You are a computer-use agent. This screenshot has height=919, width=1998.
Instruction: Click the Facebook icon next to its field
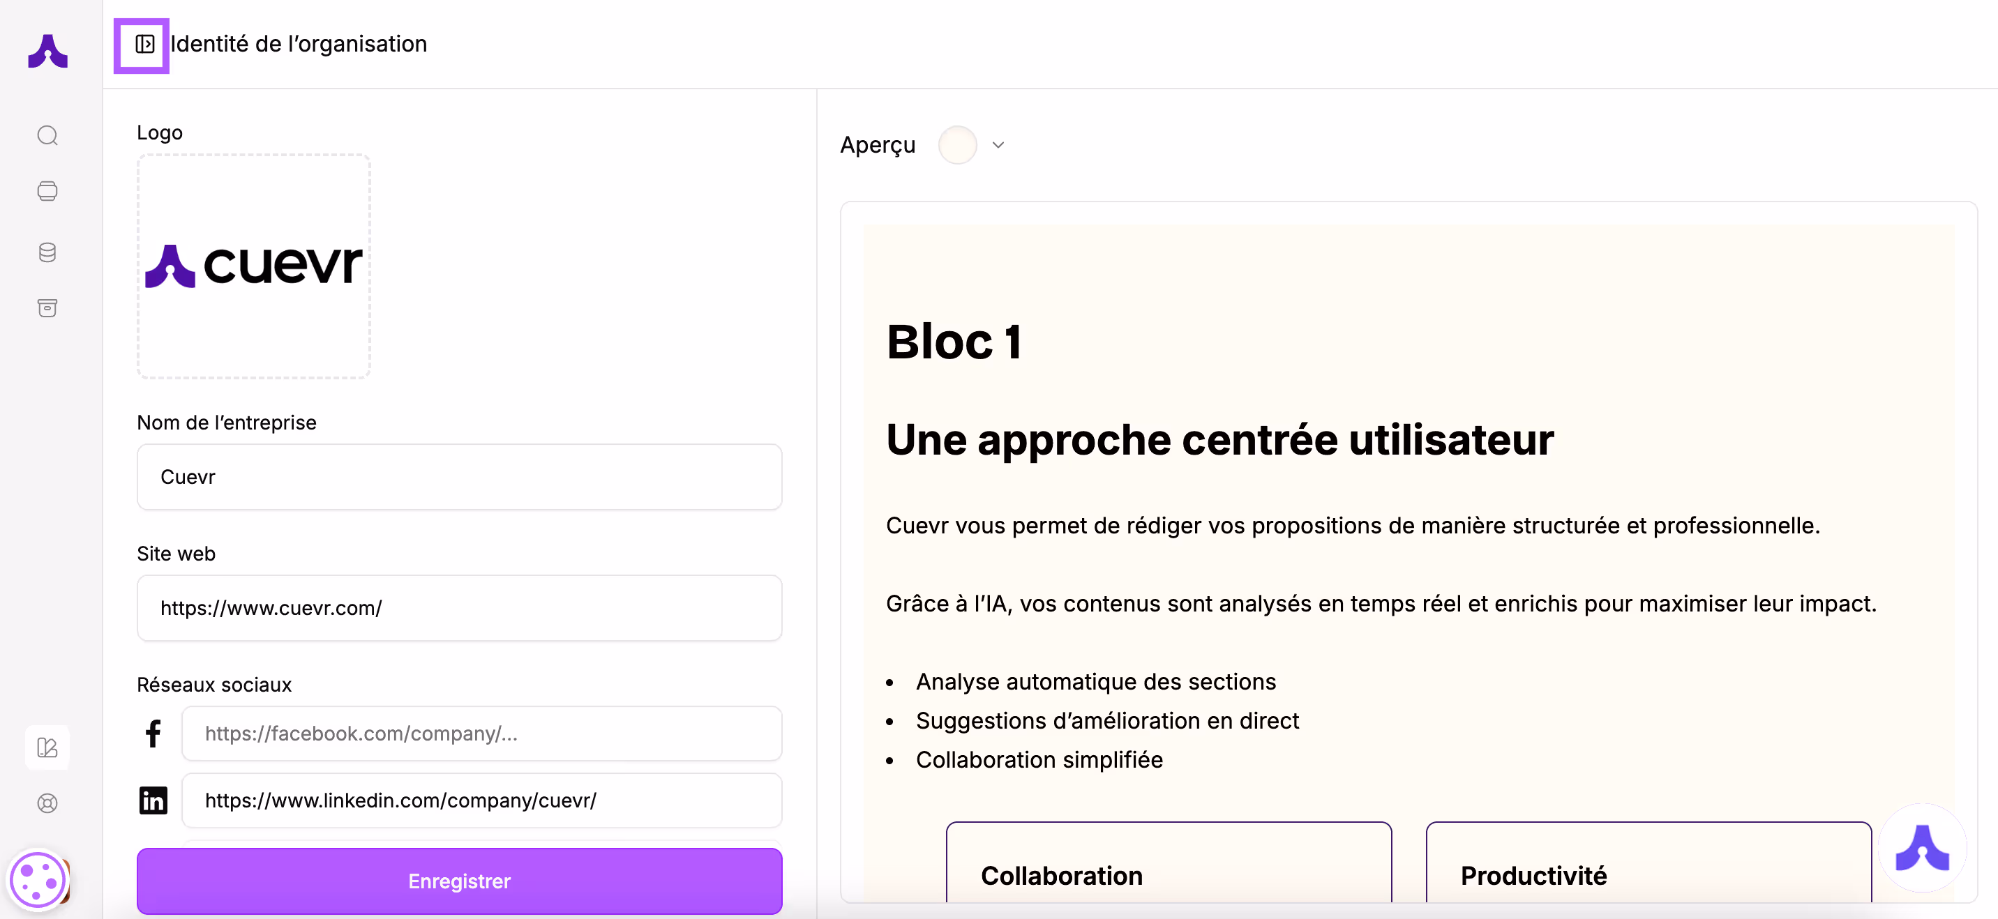(153, 733)
